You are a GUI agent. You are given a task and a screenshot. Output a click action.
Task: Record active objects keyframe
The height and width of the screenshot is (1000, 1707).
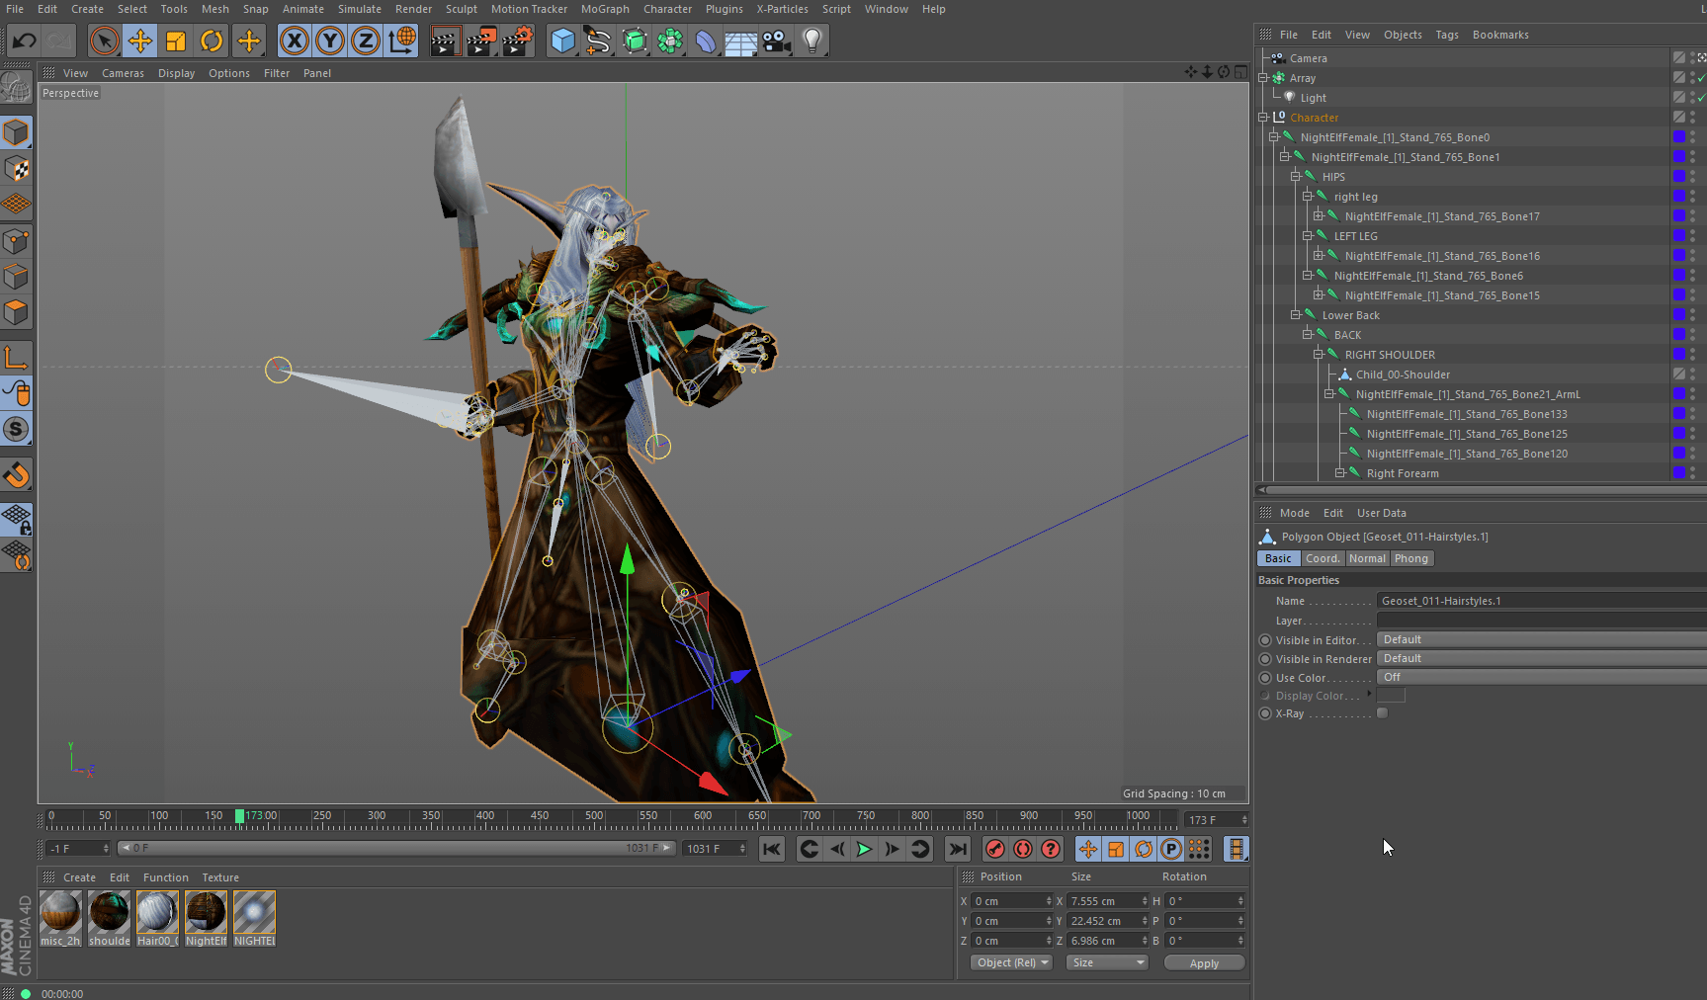tap(995, 849)
